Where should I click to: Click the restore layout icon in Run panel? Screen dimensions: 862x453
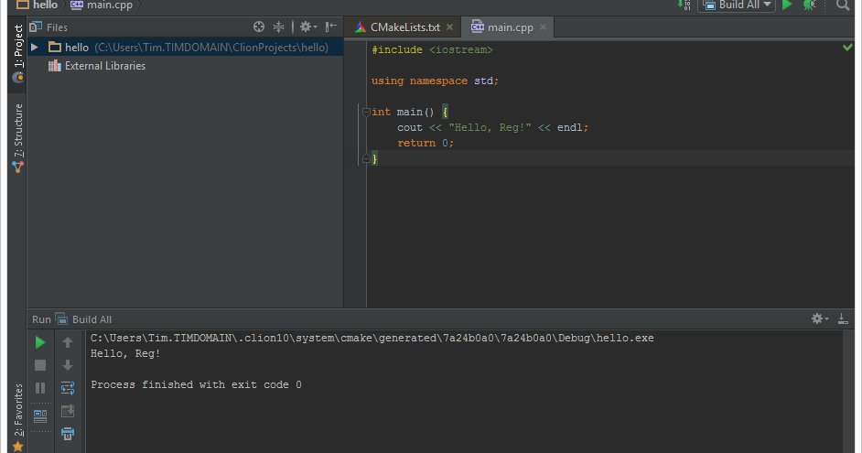[x=40, y=416]
